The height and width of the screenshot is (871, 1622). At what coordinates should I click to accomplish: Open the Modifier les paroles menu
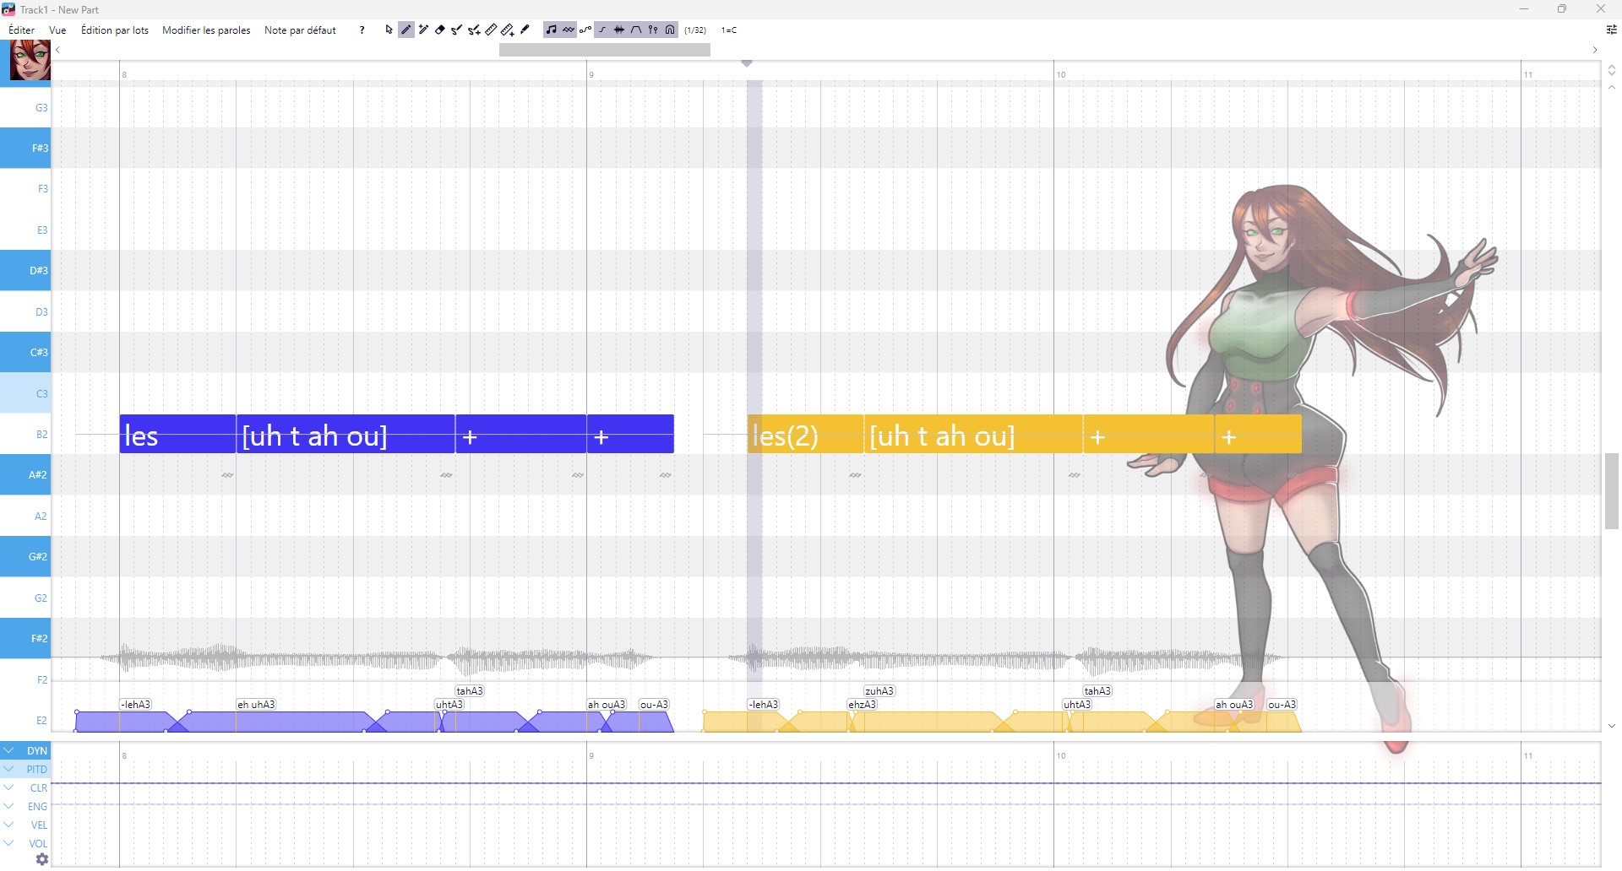[206, 30]
